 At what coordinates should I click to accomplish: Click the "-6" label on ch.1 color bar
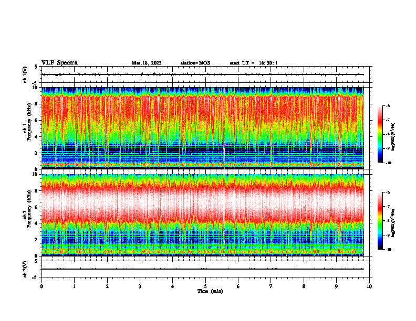point(388,106)
